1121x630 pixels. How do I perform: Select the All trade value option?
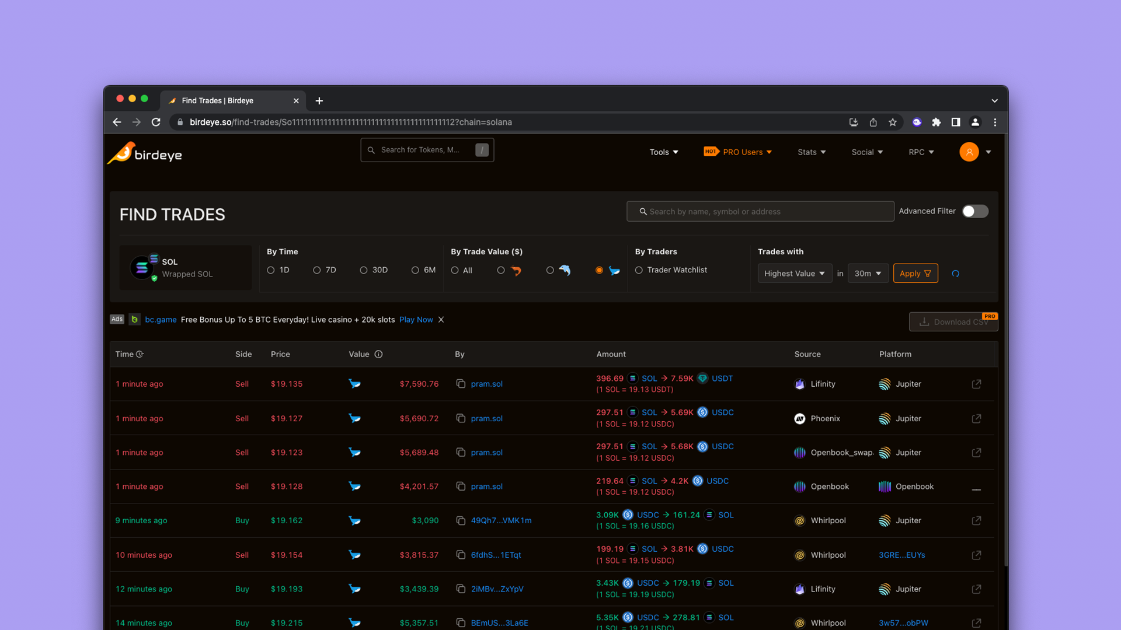coord(455,270)
